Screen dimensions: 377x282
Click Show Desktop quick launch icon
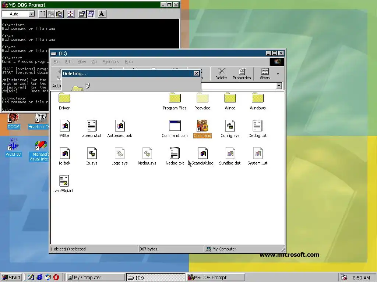tap(31, 278)
